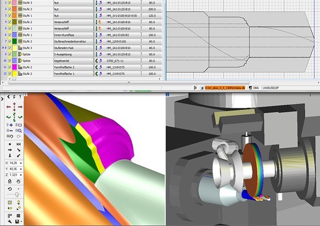
Task: Open the Z coordinate dropdown arrow
Action: (21, 174)
